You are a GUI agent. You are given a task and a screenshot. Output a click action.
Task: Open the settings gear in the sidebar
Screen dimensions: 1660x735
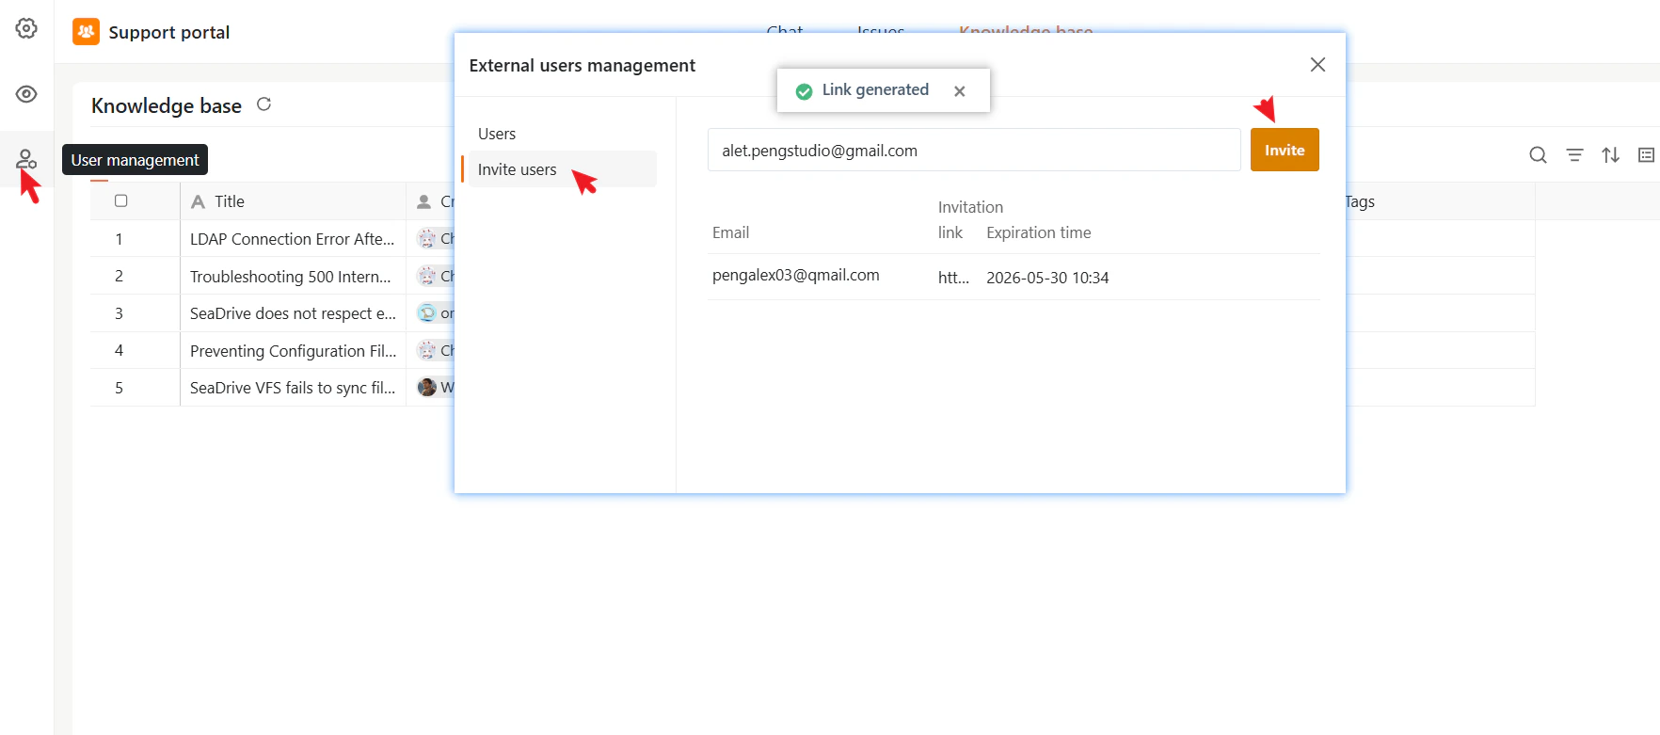point(26,28)
